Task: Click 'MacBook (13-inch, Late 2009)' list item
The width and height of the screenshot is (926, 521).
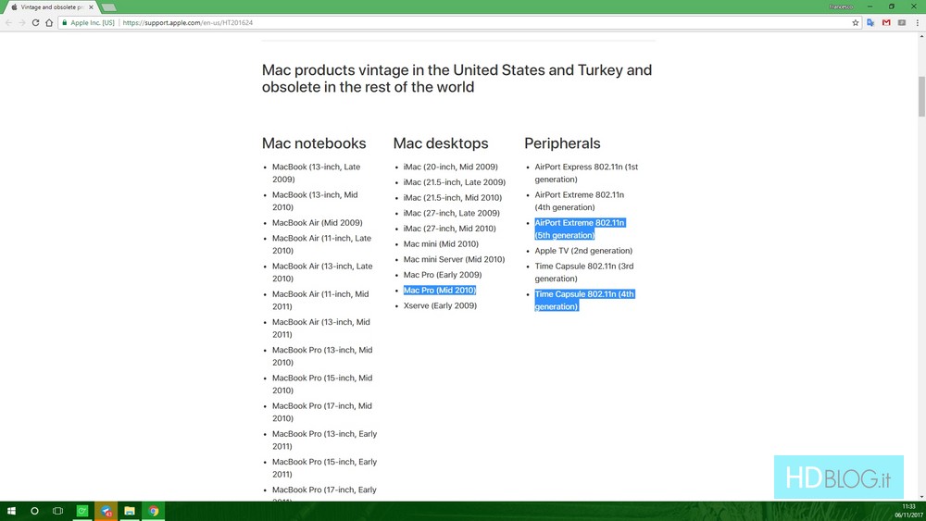Action: tap(316, 173)
